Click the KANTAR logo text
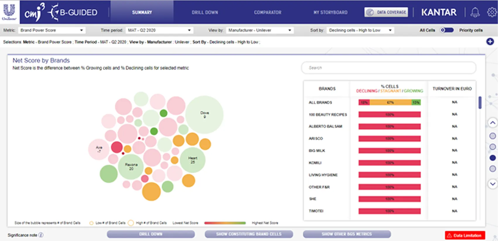The image size is (498, 241). coord(439,12)
